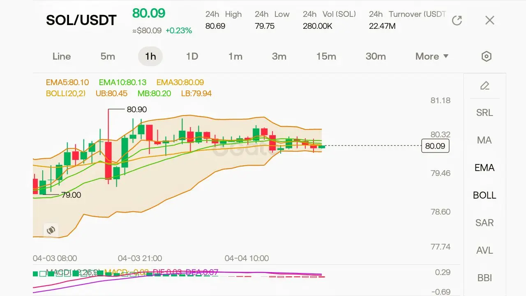Select the 15m timeframe
Viewport: 526px width, 296px height.
[326, 56]
